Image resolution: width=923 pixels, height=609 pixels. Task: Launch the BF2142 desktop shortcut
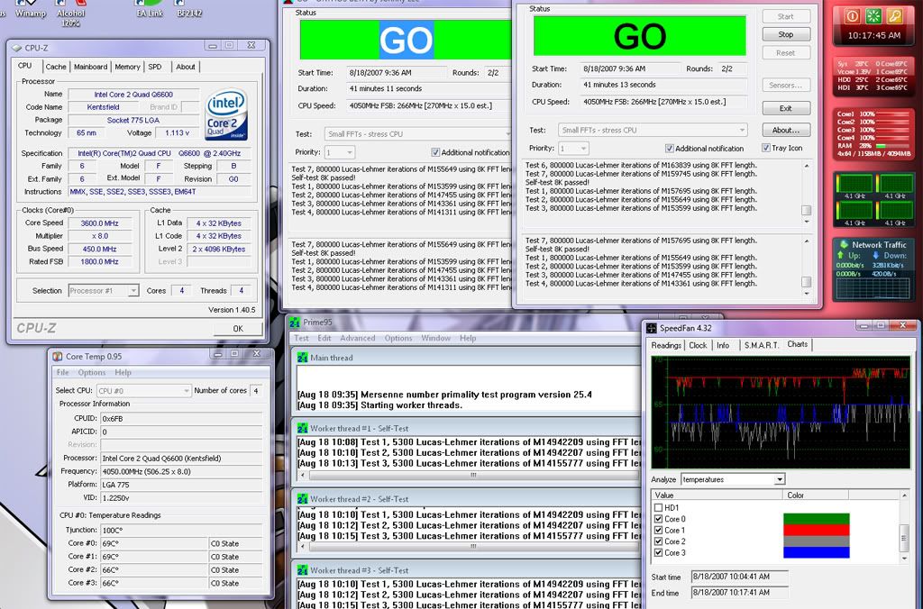pyautogui.click(x=189, y=9)
